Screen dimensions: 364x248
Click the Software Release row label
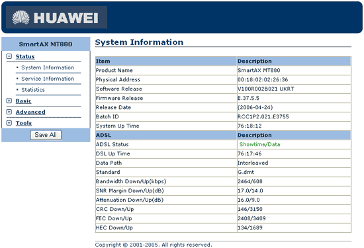click(119, 89)
